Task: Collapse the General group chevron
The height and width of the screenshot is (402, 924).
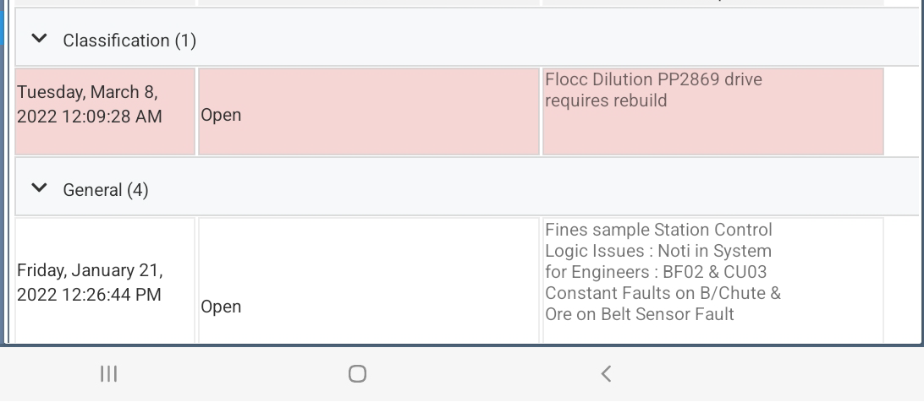Action: (x=39, y=188)
